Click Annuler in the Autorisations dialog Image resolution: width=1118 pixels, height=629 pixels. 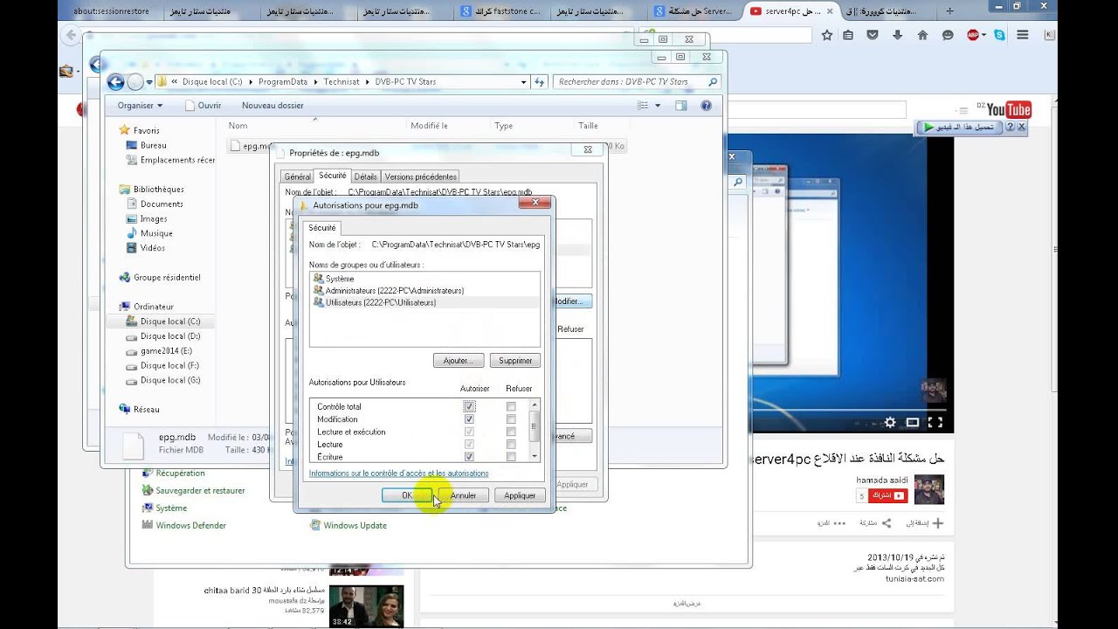(x=463, y=495)
